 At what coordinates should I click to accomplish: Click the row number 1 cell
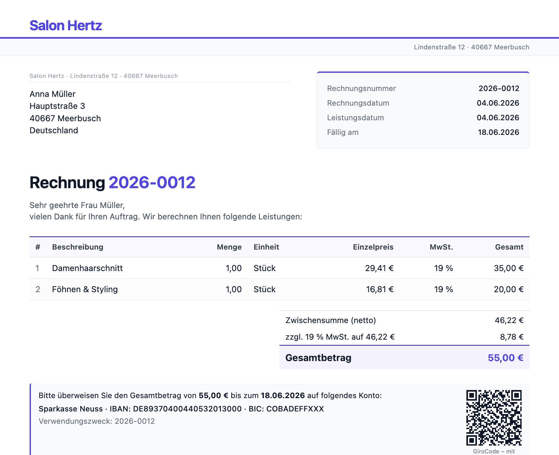pos(37,268)
